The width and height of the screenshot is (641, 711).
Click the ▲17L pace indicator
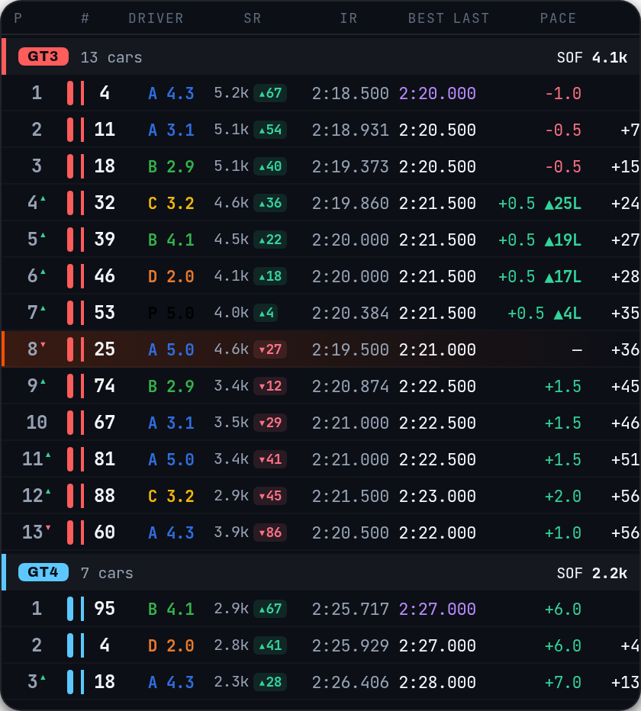(562, 277)
